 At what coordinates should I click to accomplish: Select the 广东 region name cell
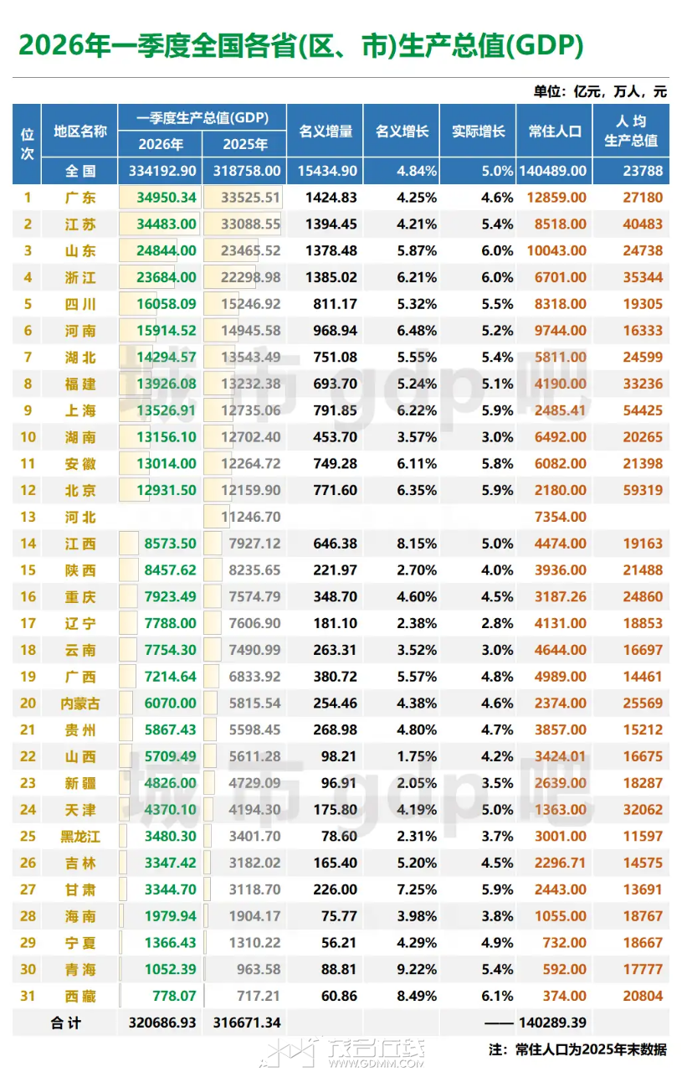(80, 198)
